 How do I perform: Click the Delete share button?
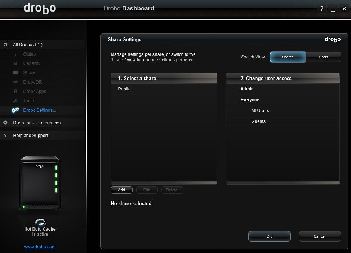172,190
